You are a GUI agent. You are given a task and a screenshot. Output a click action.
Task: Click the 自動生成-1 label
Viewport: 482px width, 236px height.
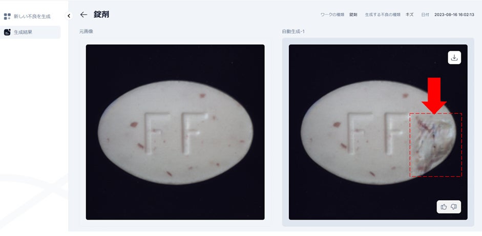(294, 31)
